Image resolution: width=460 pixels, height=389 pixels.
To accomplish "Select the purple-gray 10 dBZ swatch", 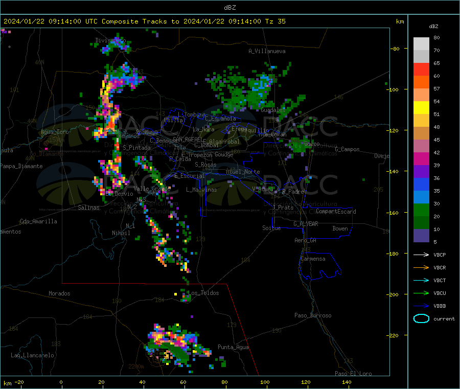I will [x=421, y=236].
